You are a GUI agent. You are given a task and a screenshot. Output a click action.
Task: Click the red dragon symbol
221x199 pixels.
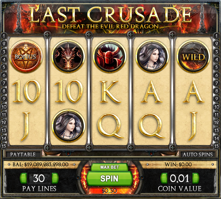[68, 57]
